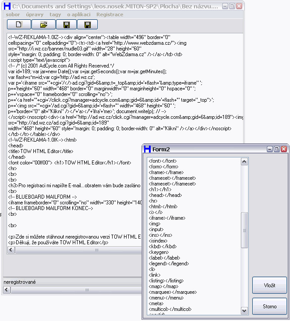Image resolution: width=290 pixels, height=321 pixels.
Task: Maximize the Form2 window
Action: 277,149
